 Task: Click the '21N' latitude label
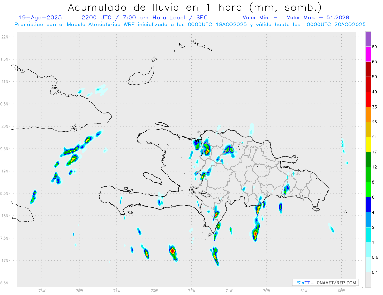tap(5, 81)
